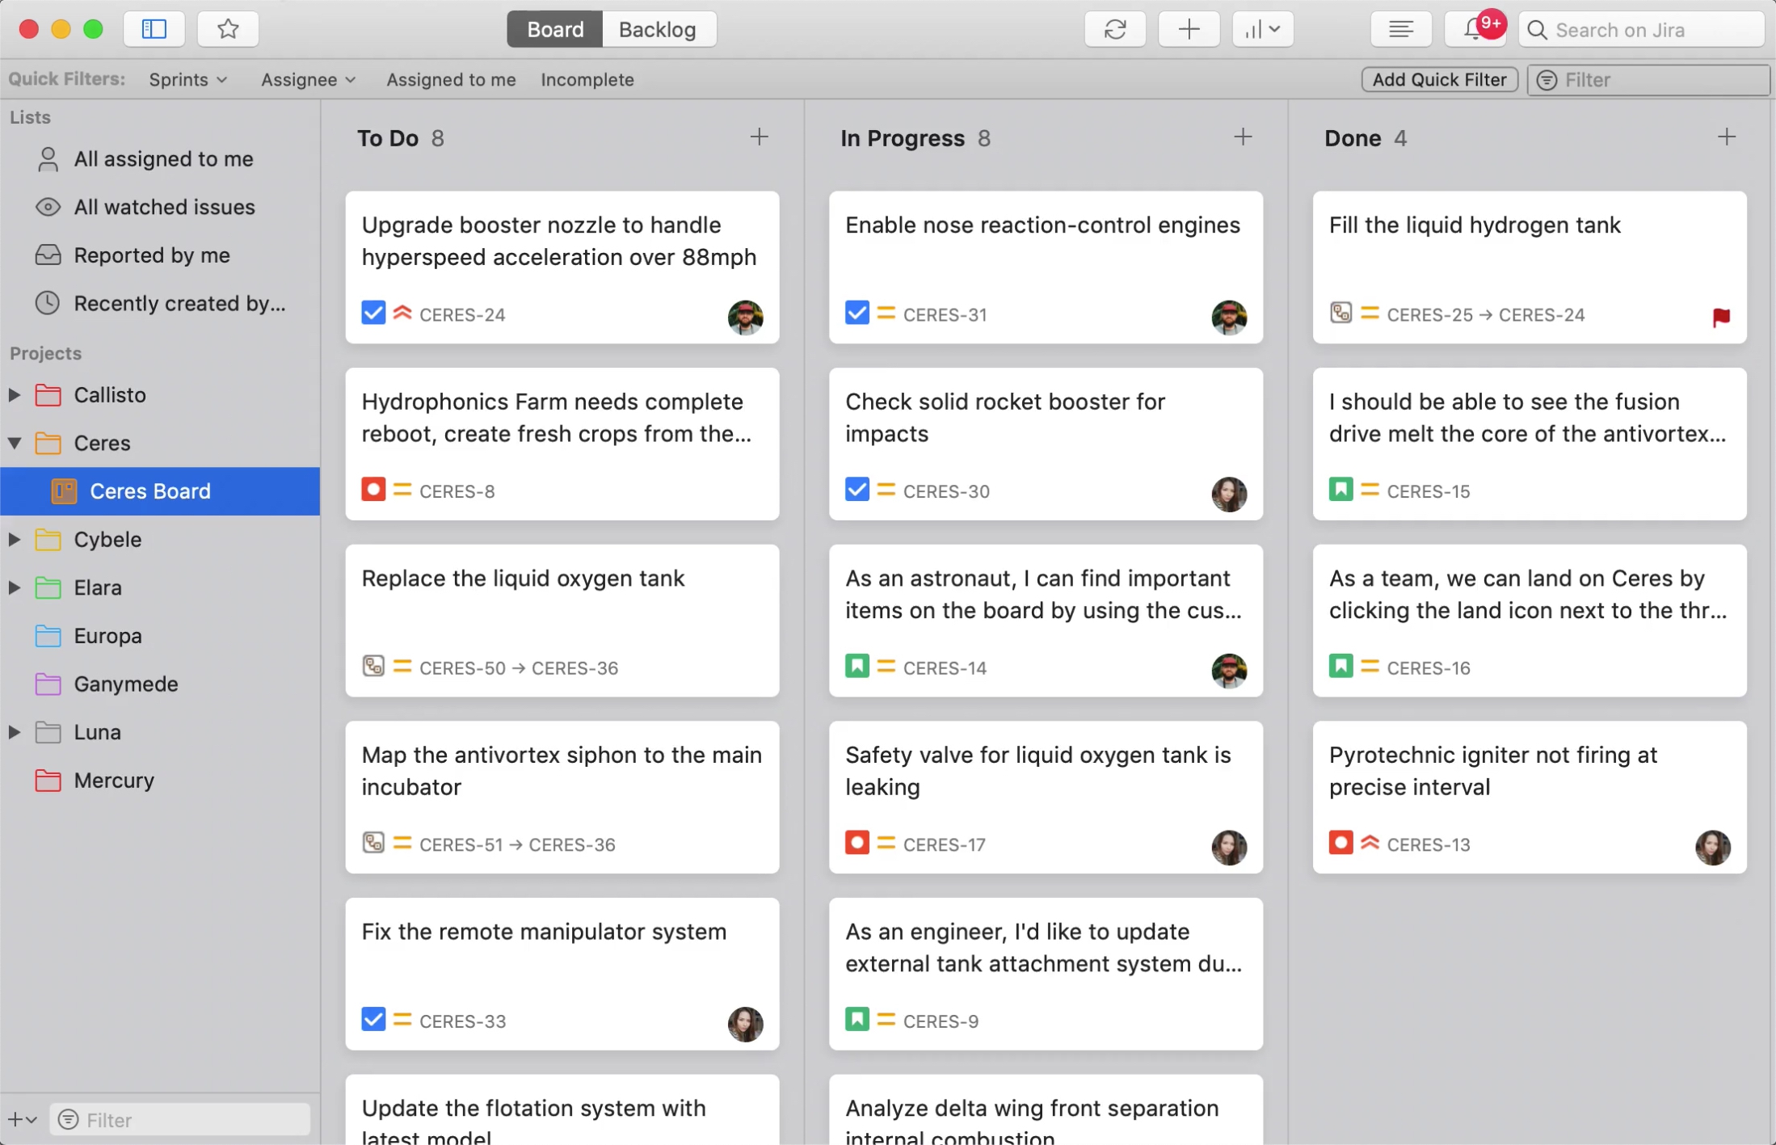Image resolution: width=1776 pixels, height=1145 pixels.
Task: Click the Search on Jira field
Action: pos(1640,29)
